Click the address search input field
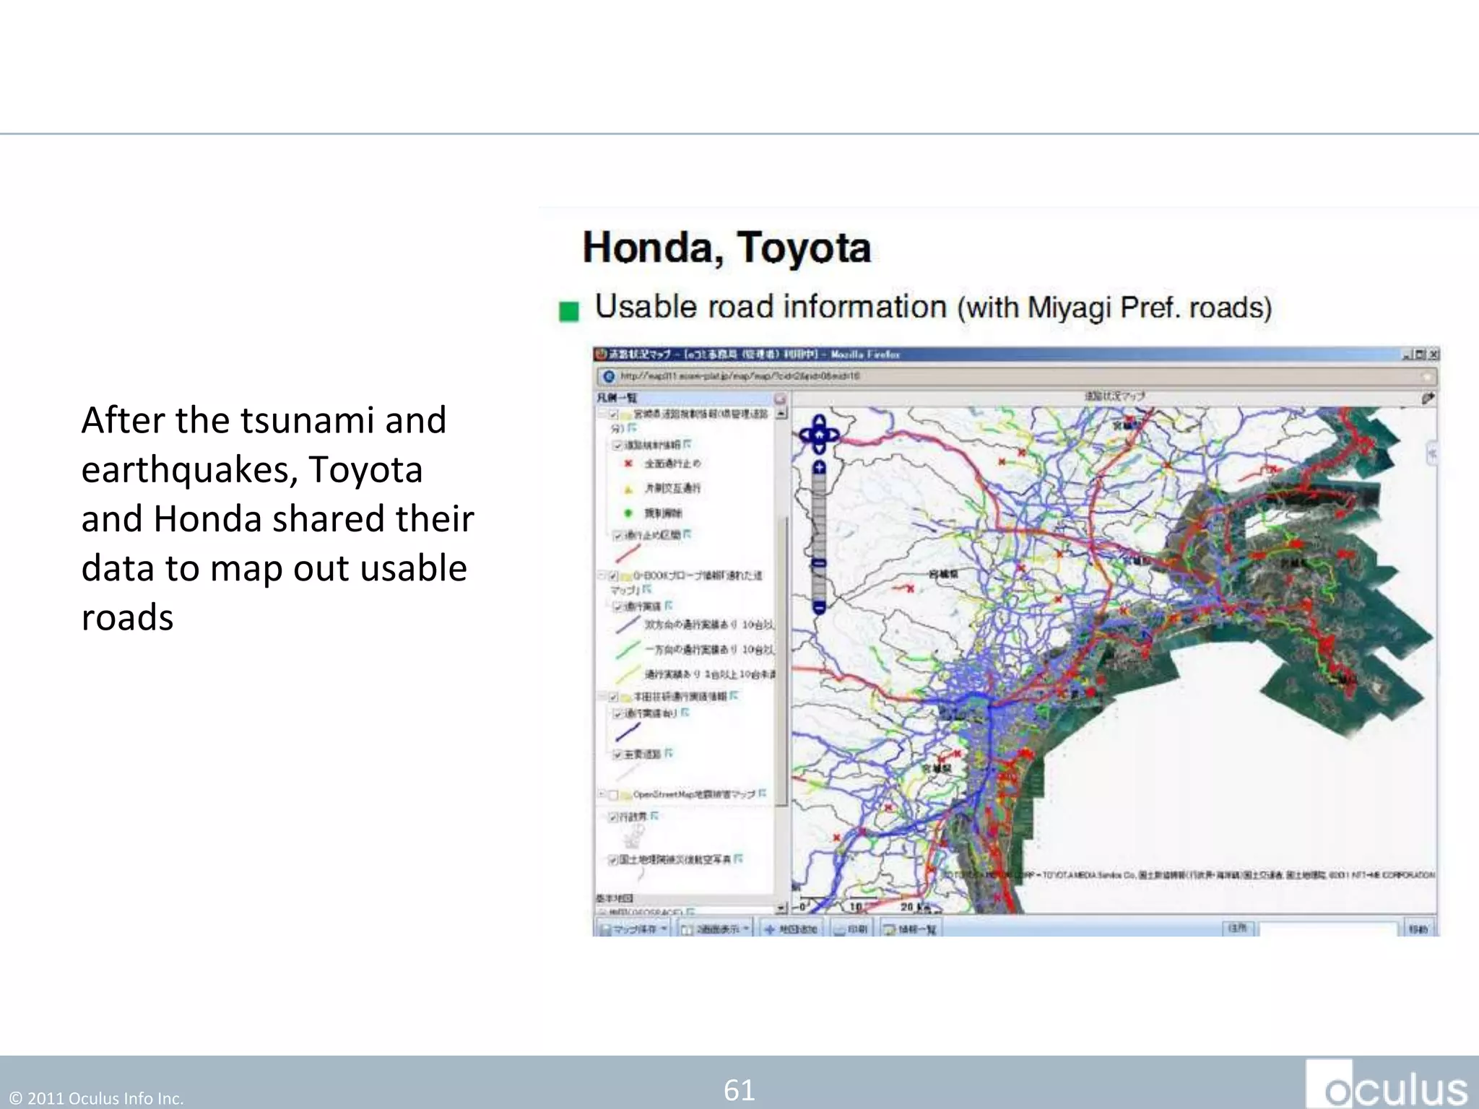1479x1109 pixels. click(1328, 929)
